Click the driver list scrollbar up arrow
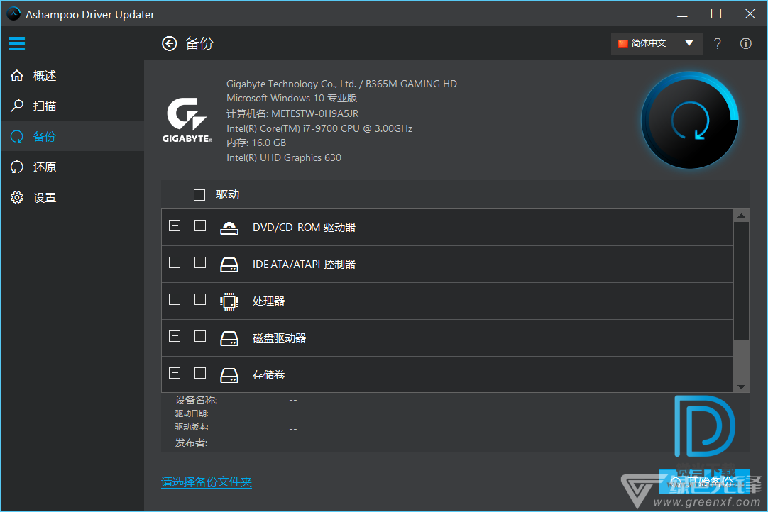The width and height of the screenshot is (768, 512). [x=741, y=216]
